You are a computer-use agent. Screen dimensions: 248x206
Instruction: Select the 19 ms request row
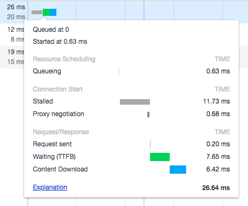pos(12,57)
